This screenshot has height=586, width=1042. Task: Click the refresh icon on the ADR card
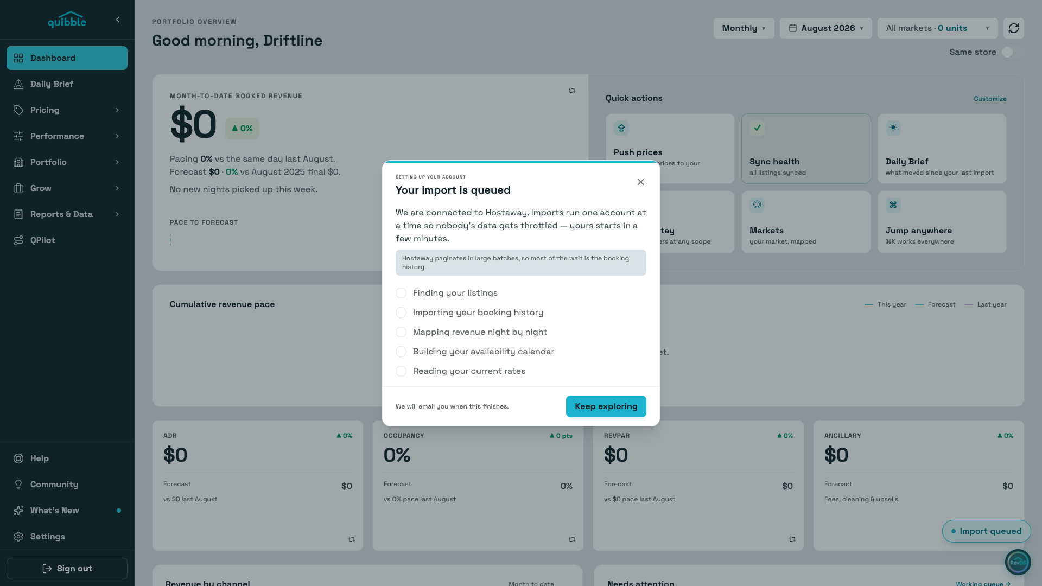(x=352, y=539)
